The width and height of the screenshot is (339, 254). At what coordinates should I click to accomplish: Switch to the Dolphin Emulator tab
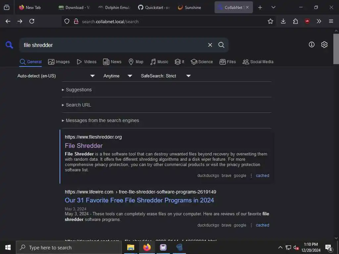click(114, 7)
